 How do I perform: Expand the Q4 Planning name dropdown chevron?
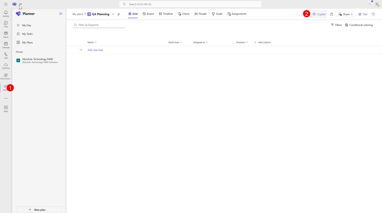point(113,14)
